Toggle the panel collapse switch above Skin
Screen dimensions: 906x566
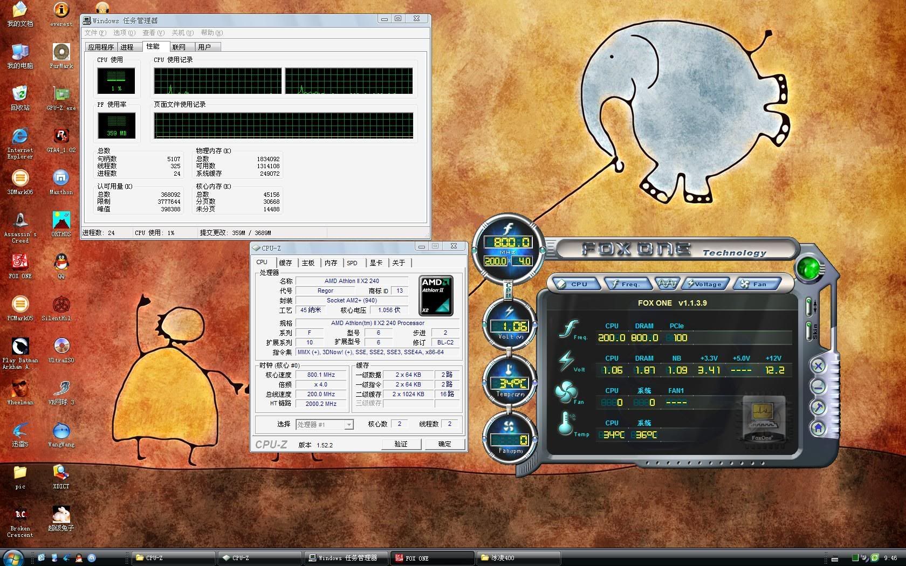click(808, 306)
